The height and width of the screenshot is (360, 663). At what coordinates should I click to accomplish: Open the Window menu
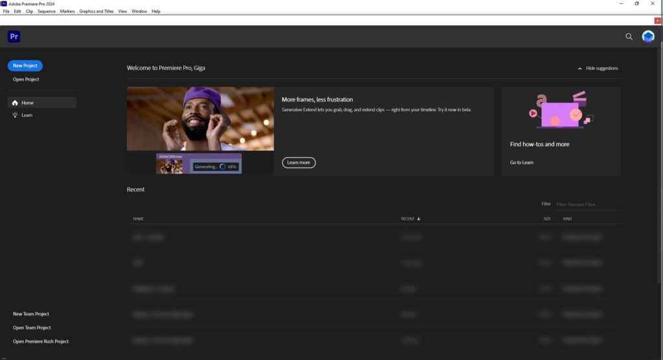tap(139, 12)
